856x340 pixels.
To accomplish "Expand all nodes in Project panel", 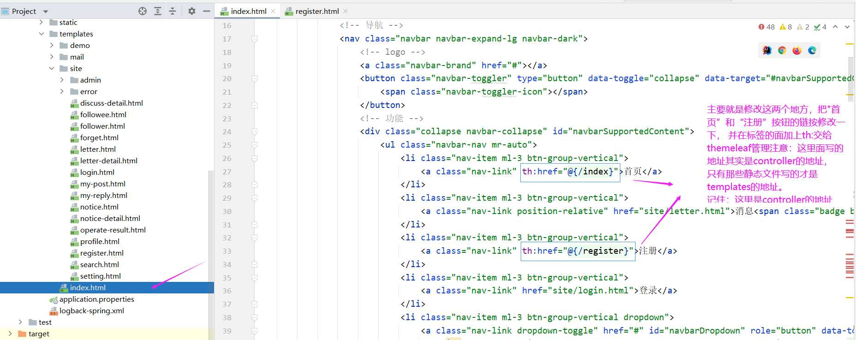I will point(158,11).
